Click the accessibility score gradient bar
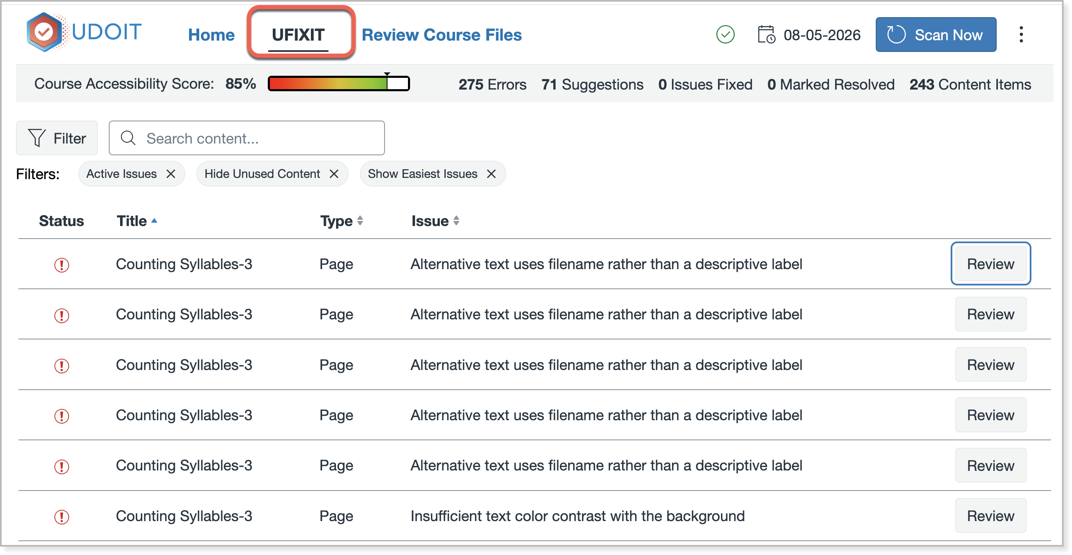Viewport: 1072px width, 555px height. pyautogui.click(x=339, y=83)
